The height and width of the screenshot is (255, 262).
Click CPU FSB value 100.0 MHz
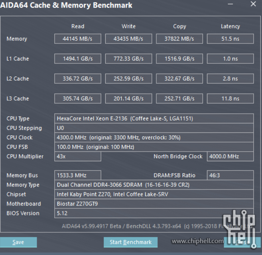click(154, 147)
